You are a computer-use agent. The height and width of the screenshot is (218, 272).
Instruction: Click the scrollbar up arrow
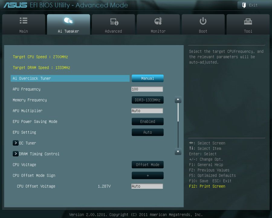point(178,99)
